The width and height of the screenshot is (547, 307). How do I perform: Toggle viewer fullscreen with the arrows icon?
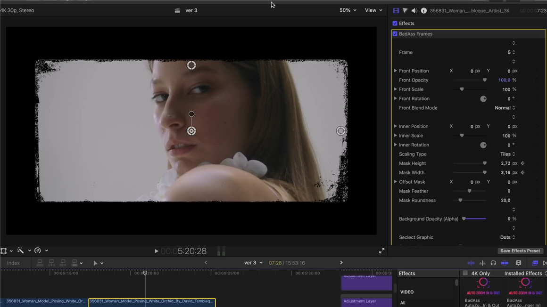[x=381, y=251]
